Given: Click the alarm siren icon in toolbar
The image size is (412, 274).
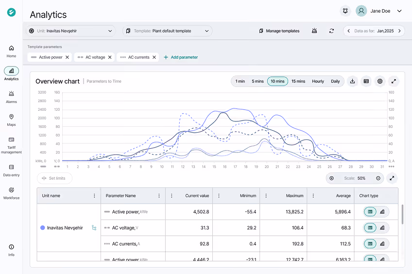Looking at the screenshot, I should (x=315, y=31).
